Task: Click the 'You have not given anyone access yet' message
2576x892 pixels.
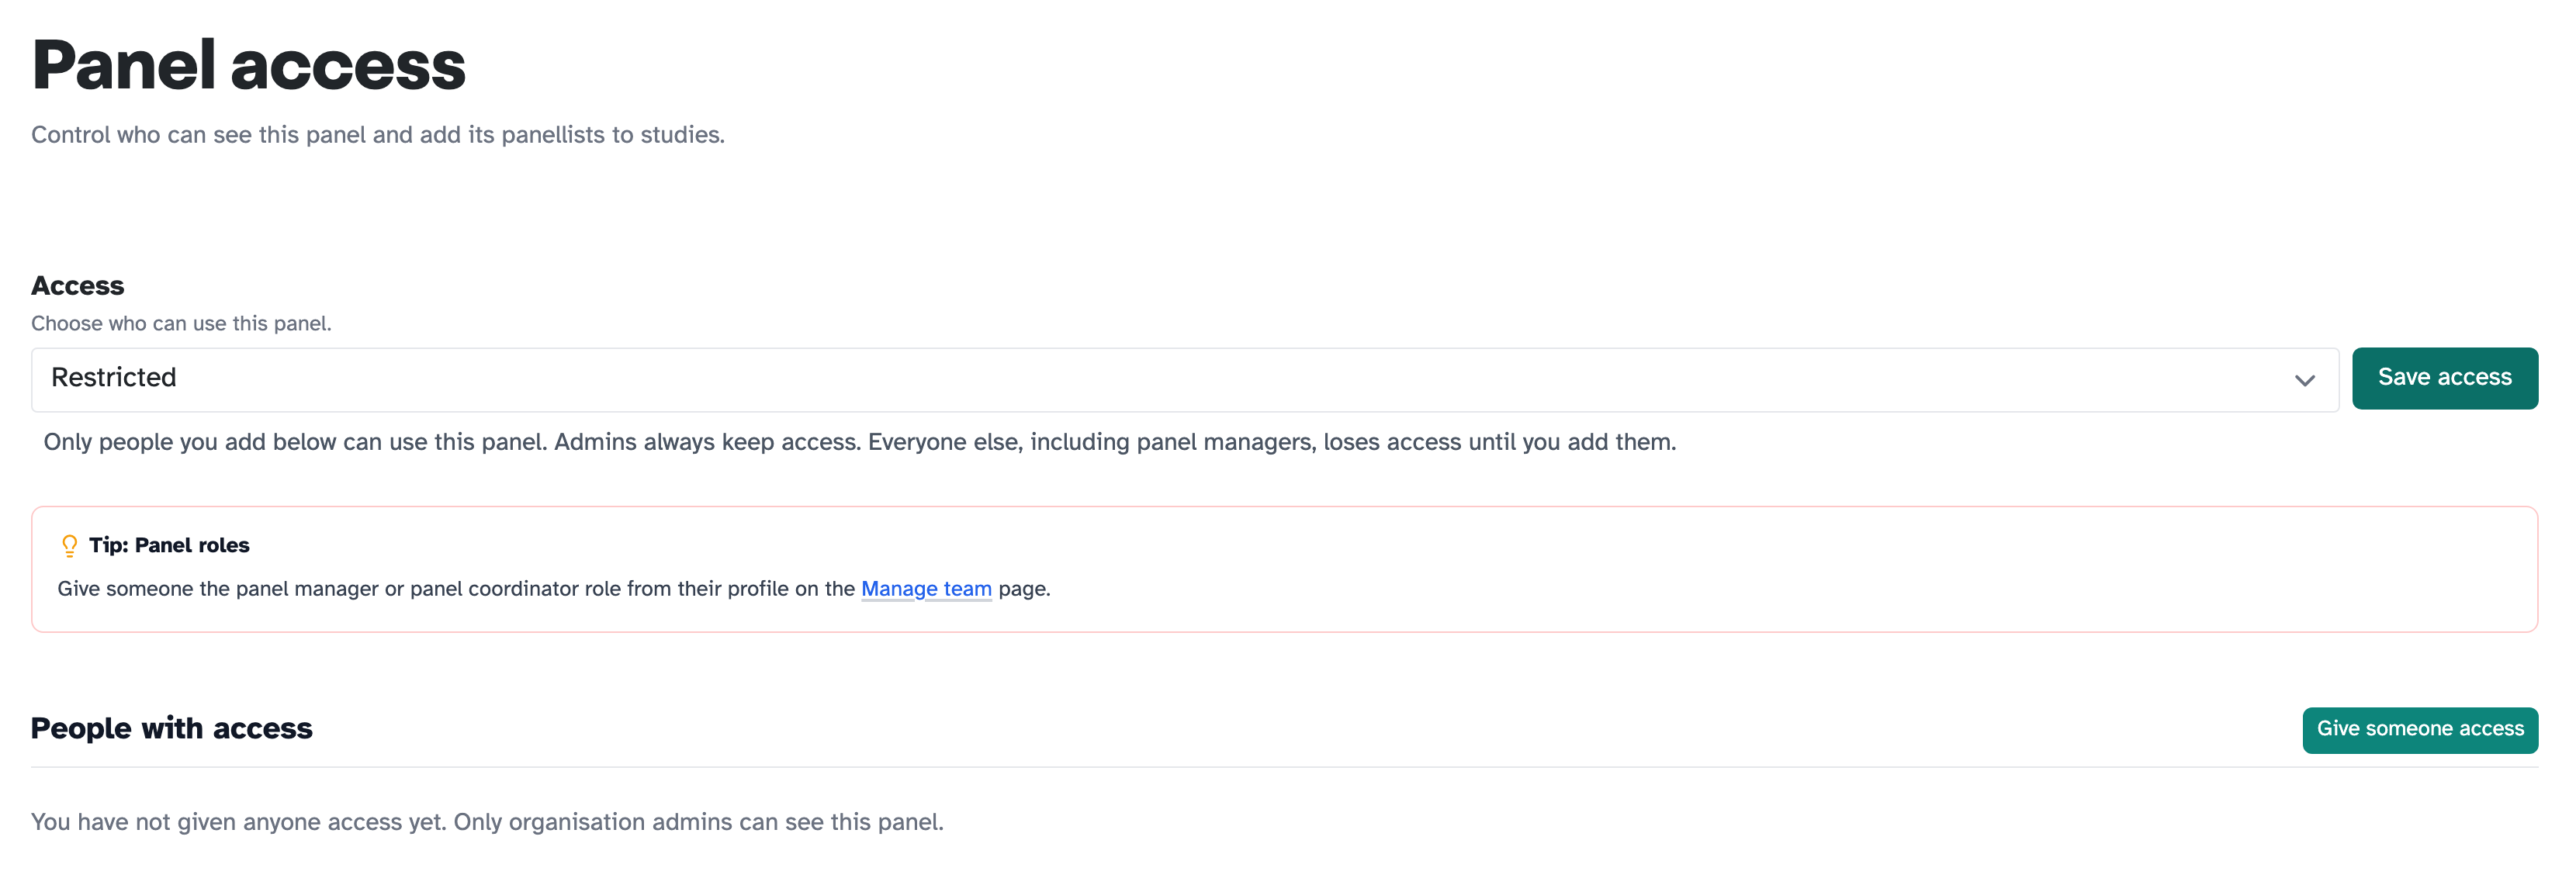Action: [x=487, y=821]
